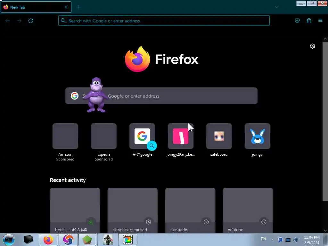Click the Firefox reload page icon

(31, 21)
